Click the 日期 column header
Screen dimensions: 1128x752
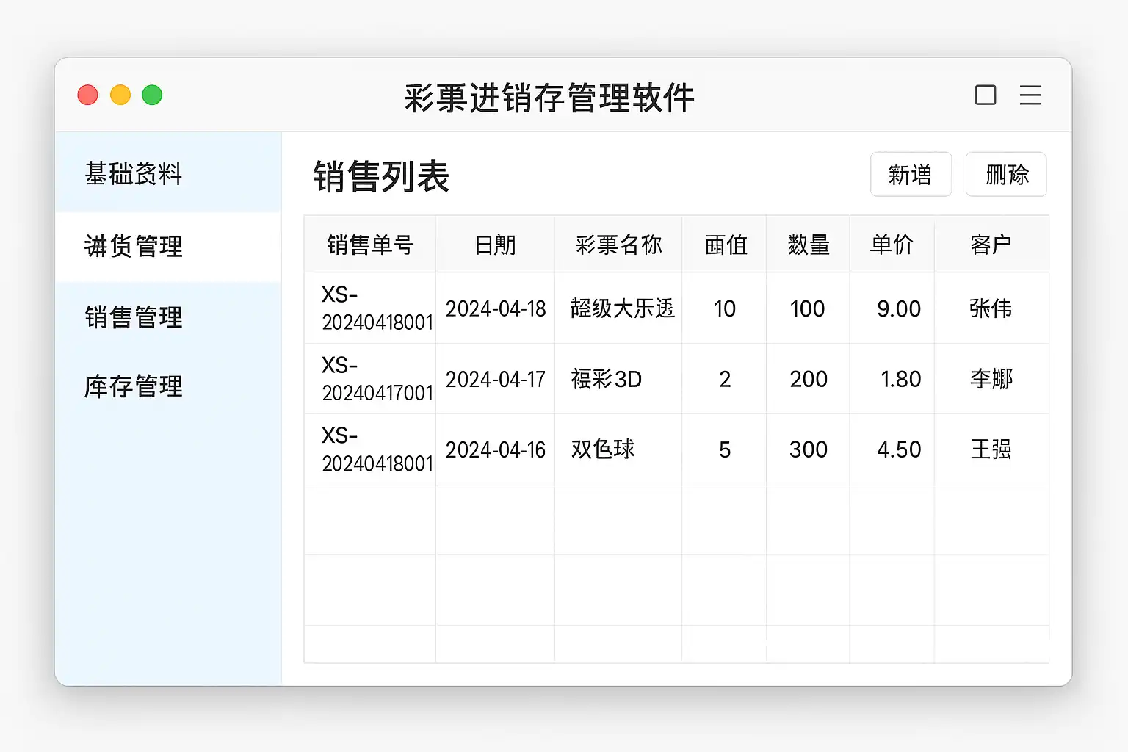tap(495, 245)
